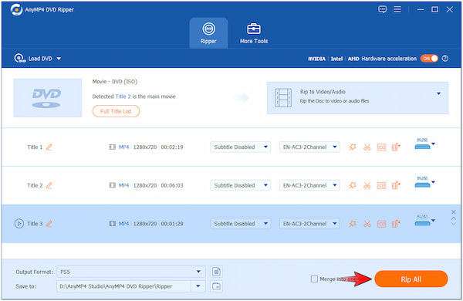The image size is (463, 301).
Task: Click the output profile settings icon
Action: 216,272
